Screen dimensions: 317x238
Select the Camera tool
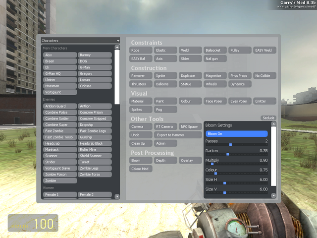[x=141, y=127]
